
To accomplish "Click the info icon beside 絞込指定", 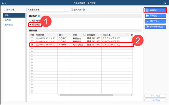I will 39,16.
